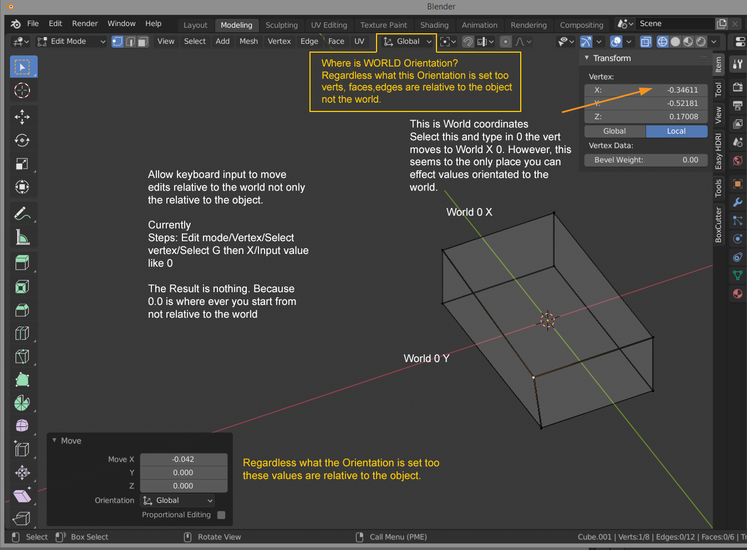Image resolution: width=747 pixels, height=550 pixels.
Task: Open the BoxCutter sidebar tab
Action: coord(718,225)
